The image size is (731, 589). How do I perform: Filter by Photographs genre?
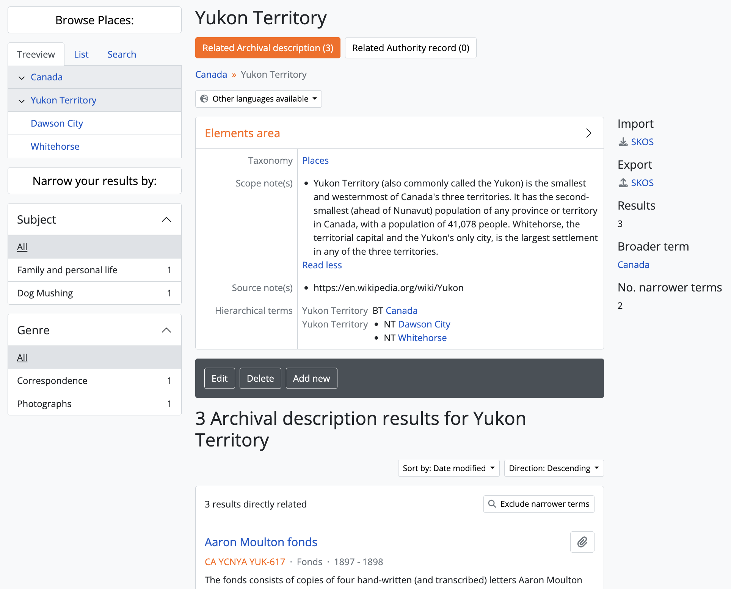click(x=44, y=404)
